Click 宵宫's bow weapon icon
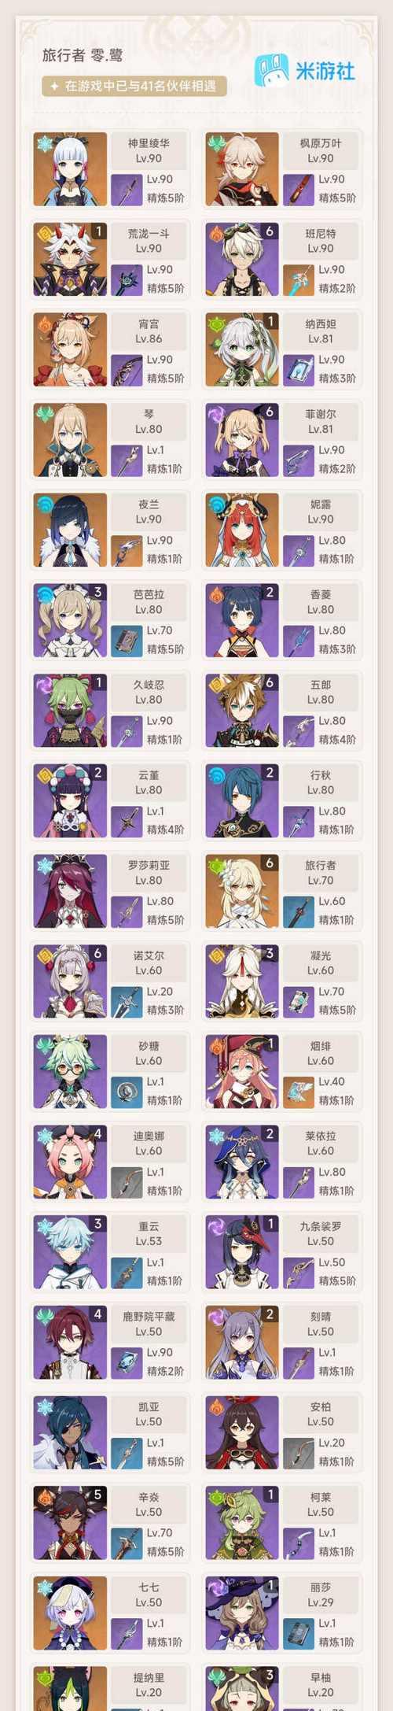Image resolution: width=393 pixels, height=1711 pixels. tap(126, 370)
